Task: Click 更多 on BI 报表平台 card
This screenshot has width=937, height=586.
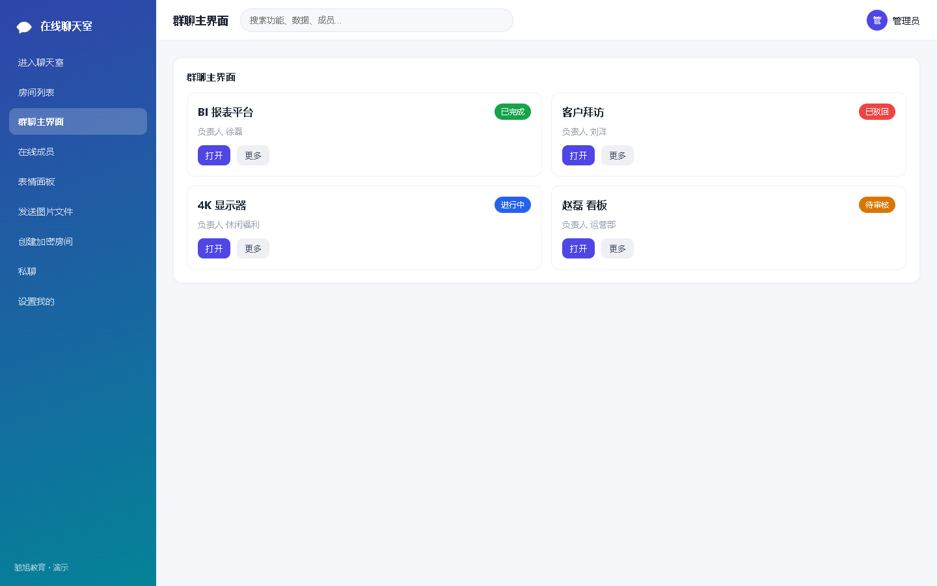Action: pyautogui.click(x=253, y=156)
